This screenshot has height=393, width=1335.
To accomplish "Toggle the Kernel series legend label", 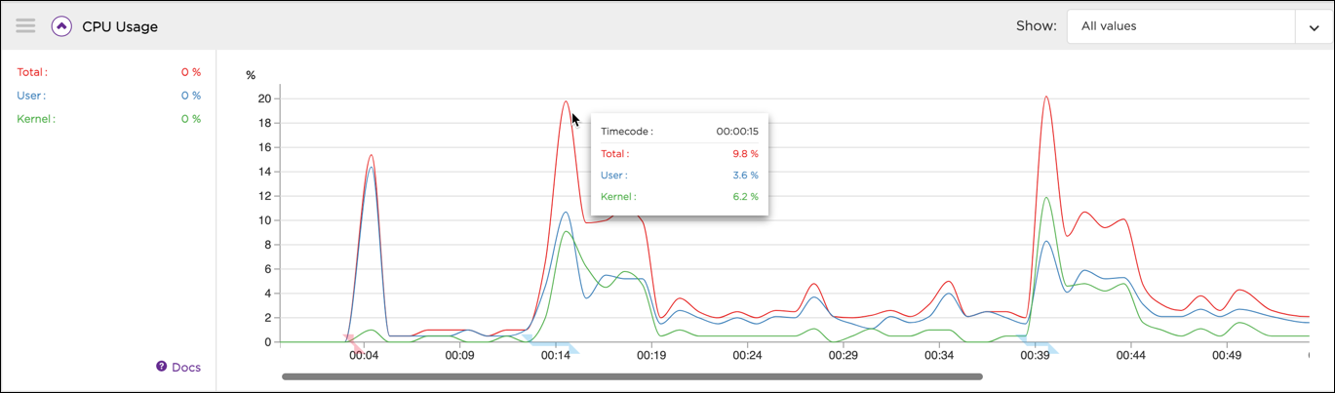I will click(x=36, y=119).
